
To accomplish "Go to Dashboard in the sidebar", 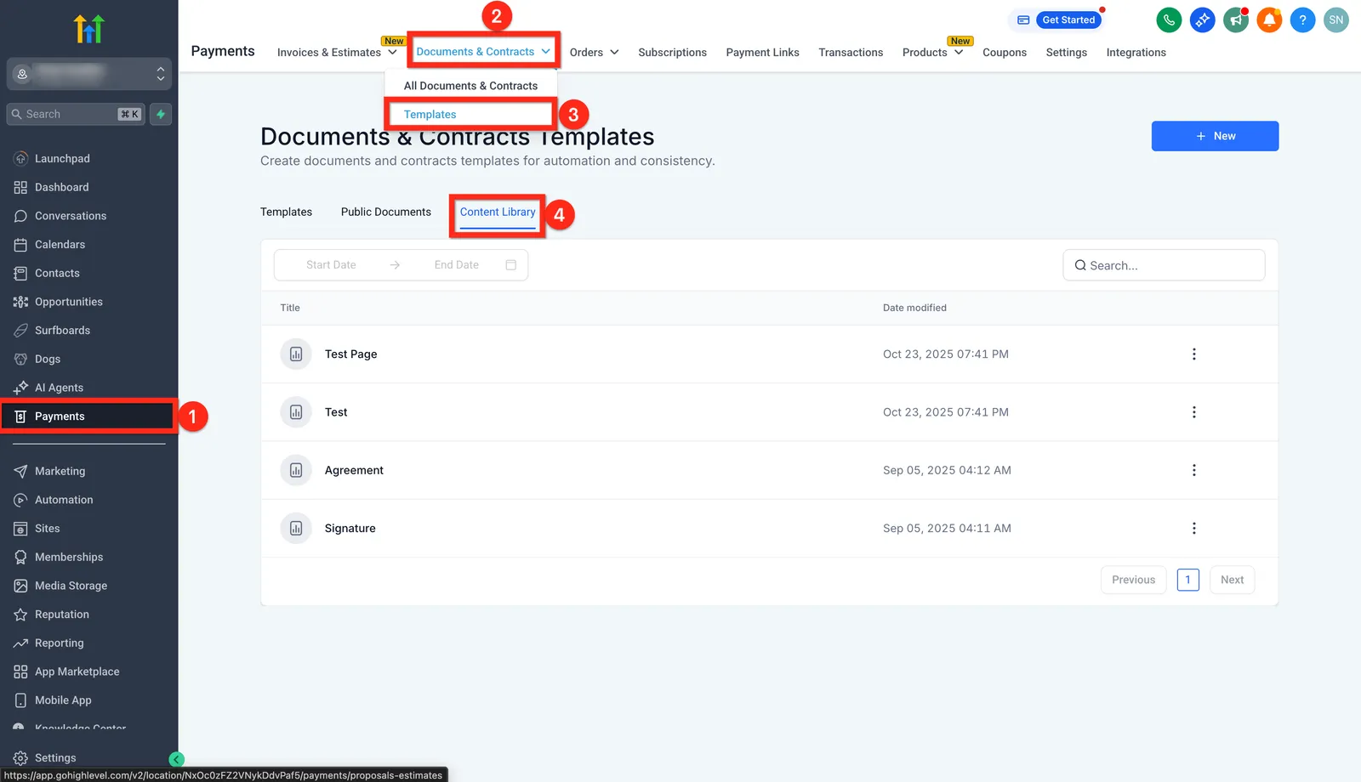I will click(x=61, y=187).
